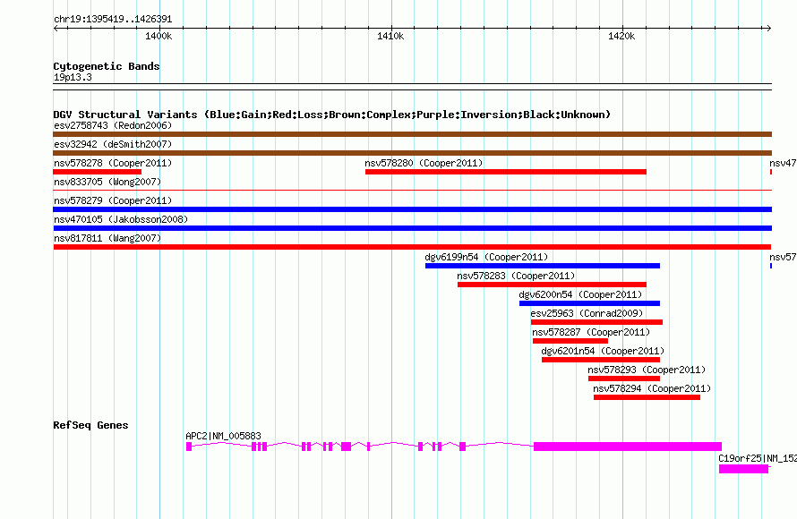Viewport: 797px width, 519px height.
Task: Click the first small APC2 exon box
Action: pyautogui.click(x=189, y=447)
